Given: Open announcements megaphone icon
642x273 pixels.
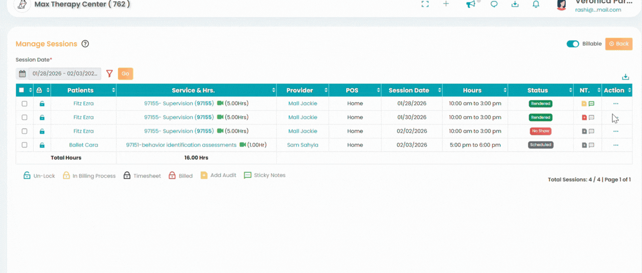Looking at the screenshot, I should (470, 5).
